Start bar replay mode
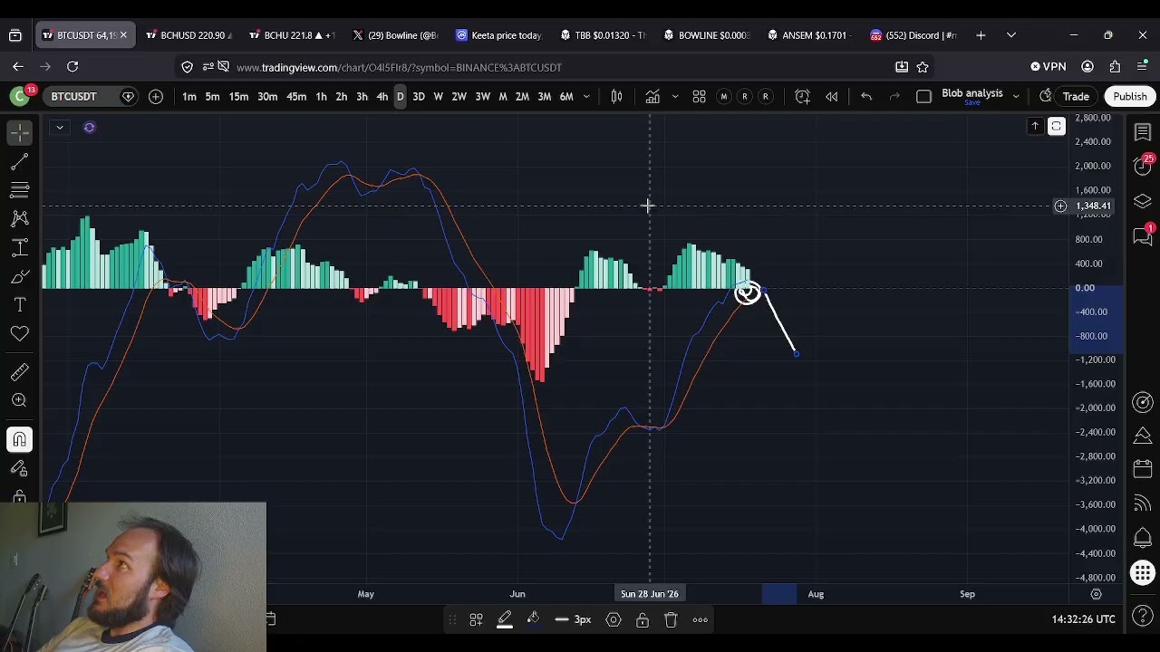The width and height of the screenshot is (1160, 652). (x=831, y=97)
